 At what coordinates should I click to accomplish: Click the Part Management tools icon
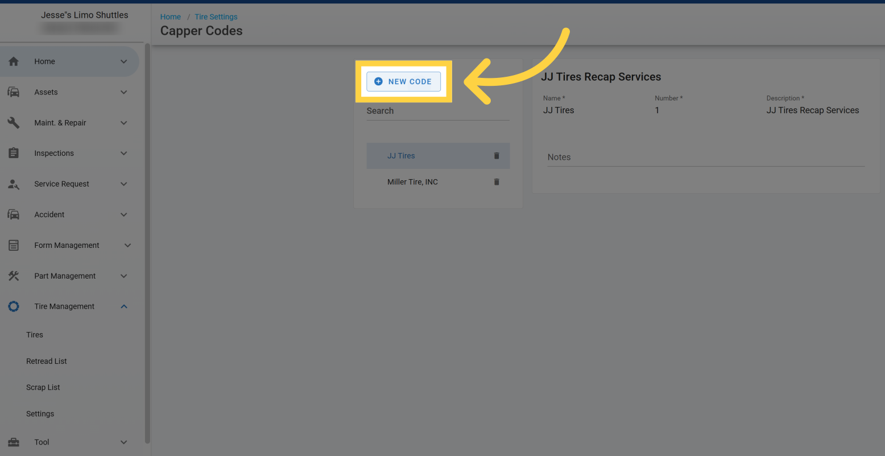14,276
